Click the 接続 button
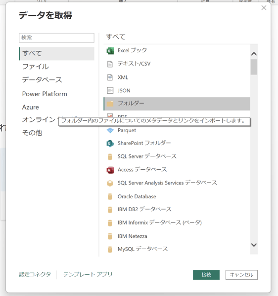Viewport: 278px width, 296px height. [x=206, y=275]
